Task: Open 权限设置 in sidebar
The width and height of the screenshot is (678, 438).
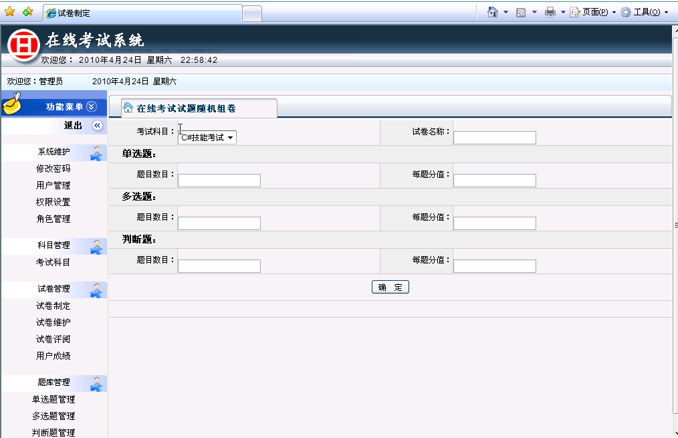Action: coord(53,203)
